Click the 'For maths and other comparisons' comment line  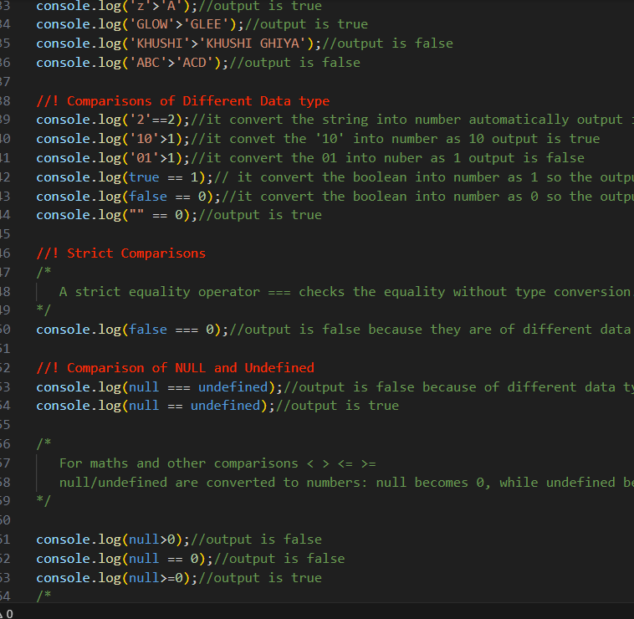point(217,463)
